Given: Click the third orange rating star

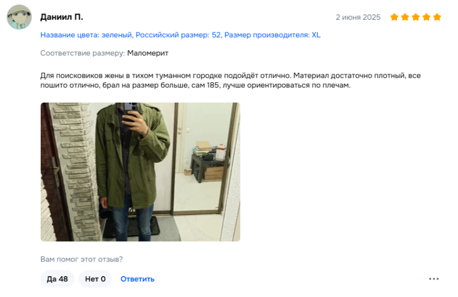Looking at the screenshot, I should tap(416, 17).
